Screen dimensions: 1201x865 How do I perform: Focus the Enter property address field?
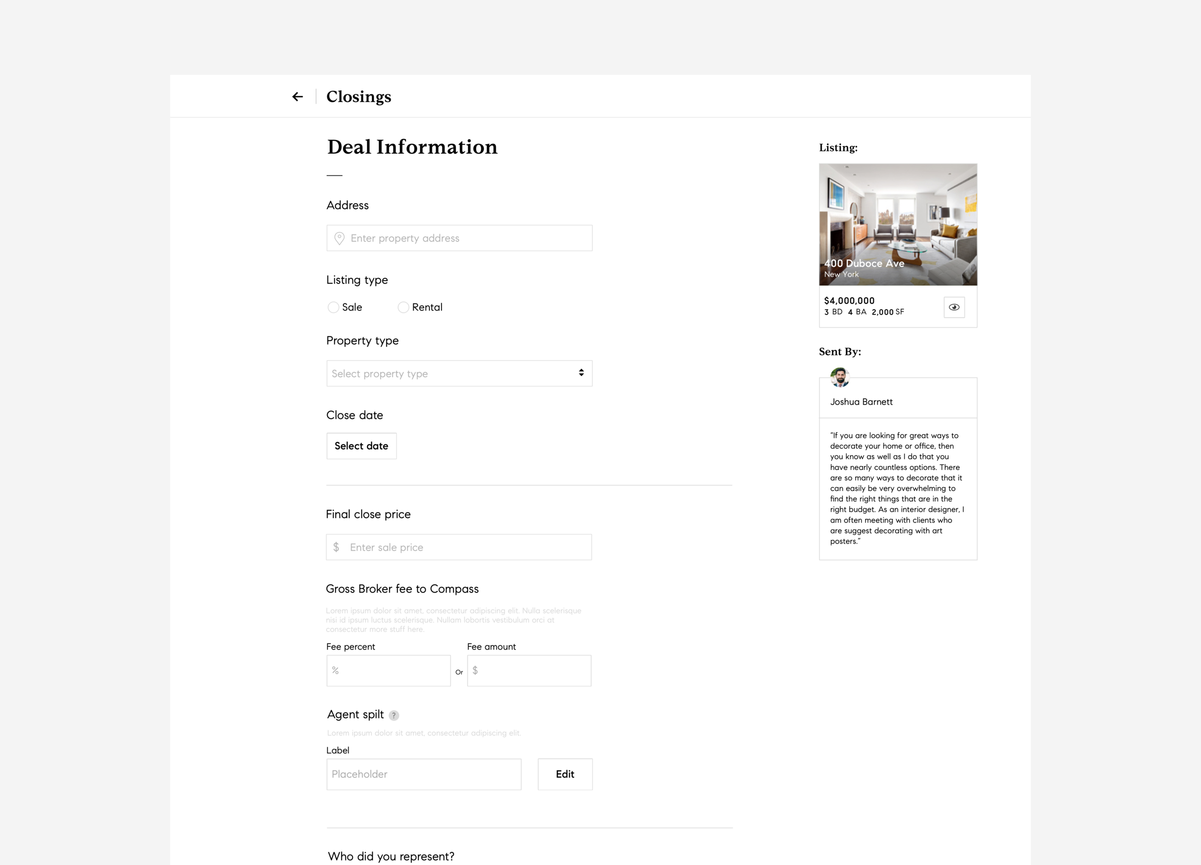tap(466, 238)
